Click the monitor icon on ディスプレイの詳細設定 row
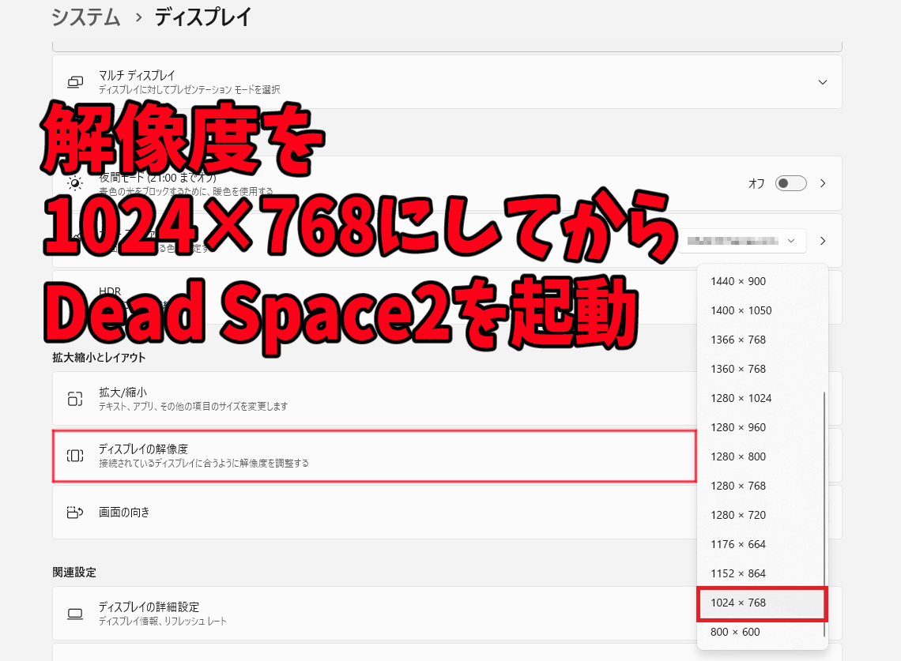 pos(75,614)
